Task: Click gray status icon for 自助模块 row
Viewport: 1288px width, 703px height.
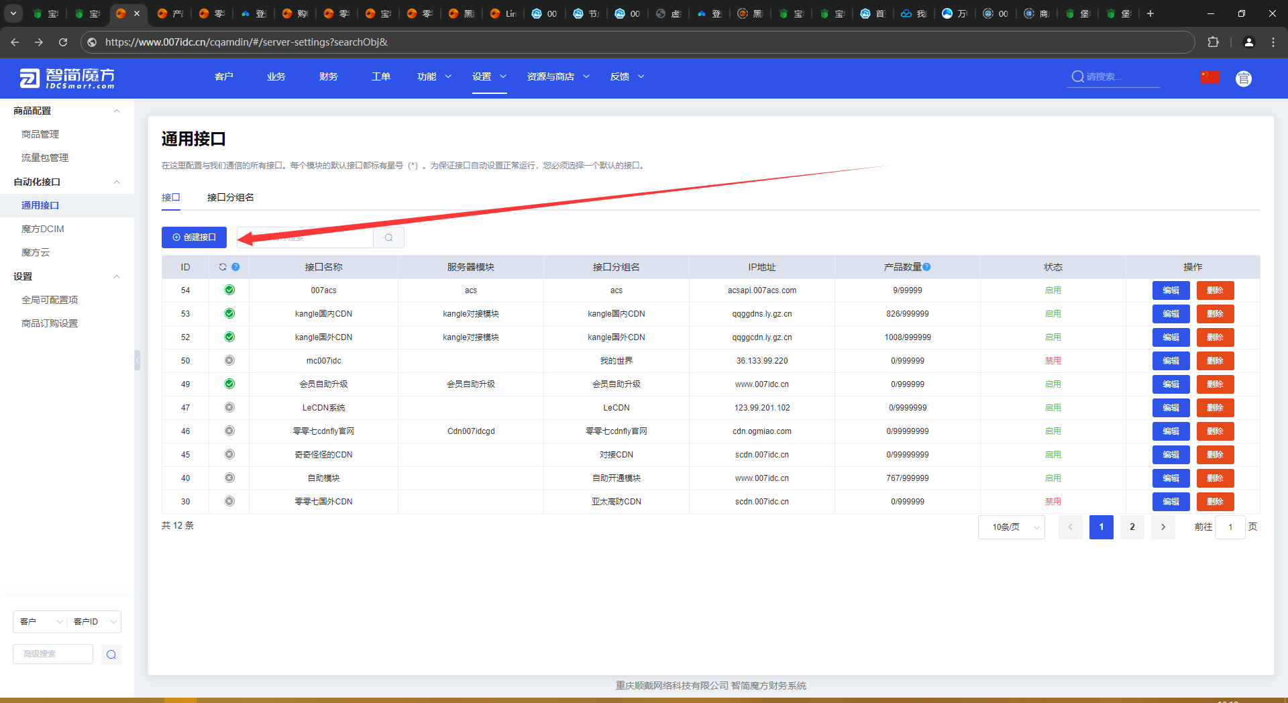Action: 229,478
